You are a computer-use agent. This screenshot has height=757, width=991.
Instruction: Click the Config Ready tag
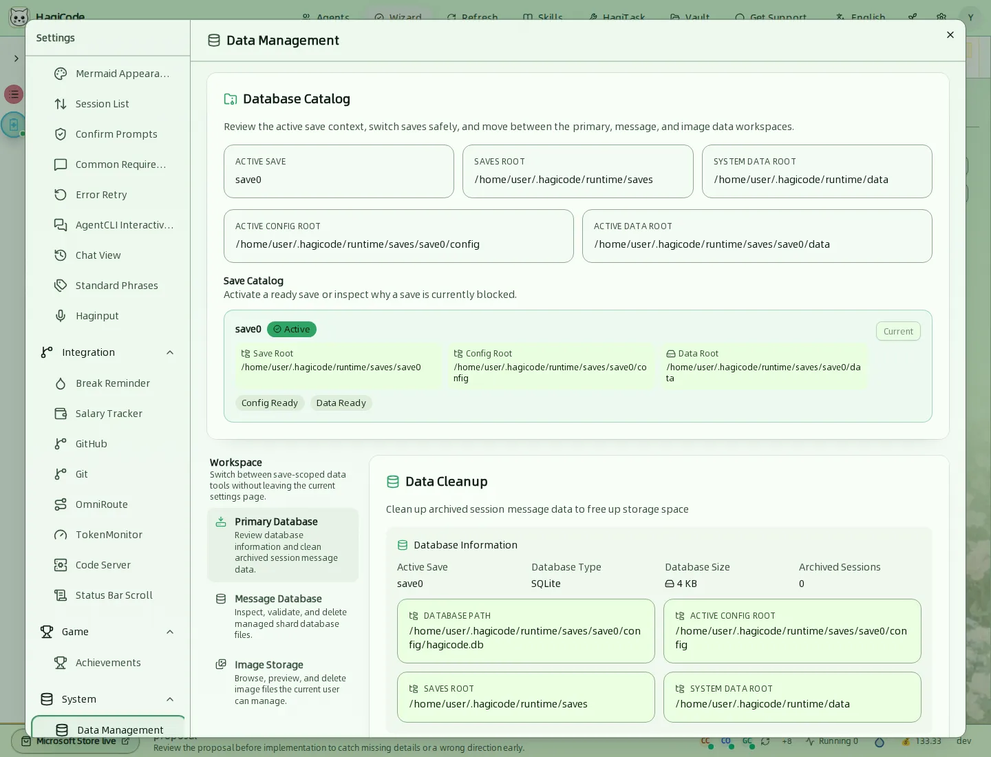pos(270,403)
